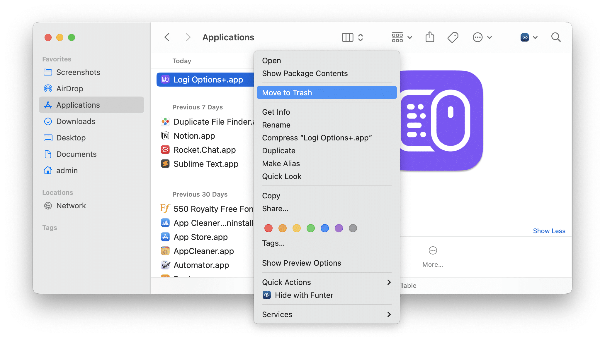The height and width of the screenshot is (337, 605).
Task: Click the Logi Options+.app icon
Action: (165, 80)
